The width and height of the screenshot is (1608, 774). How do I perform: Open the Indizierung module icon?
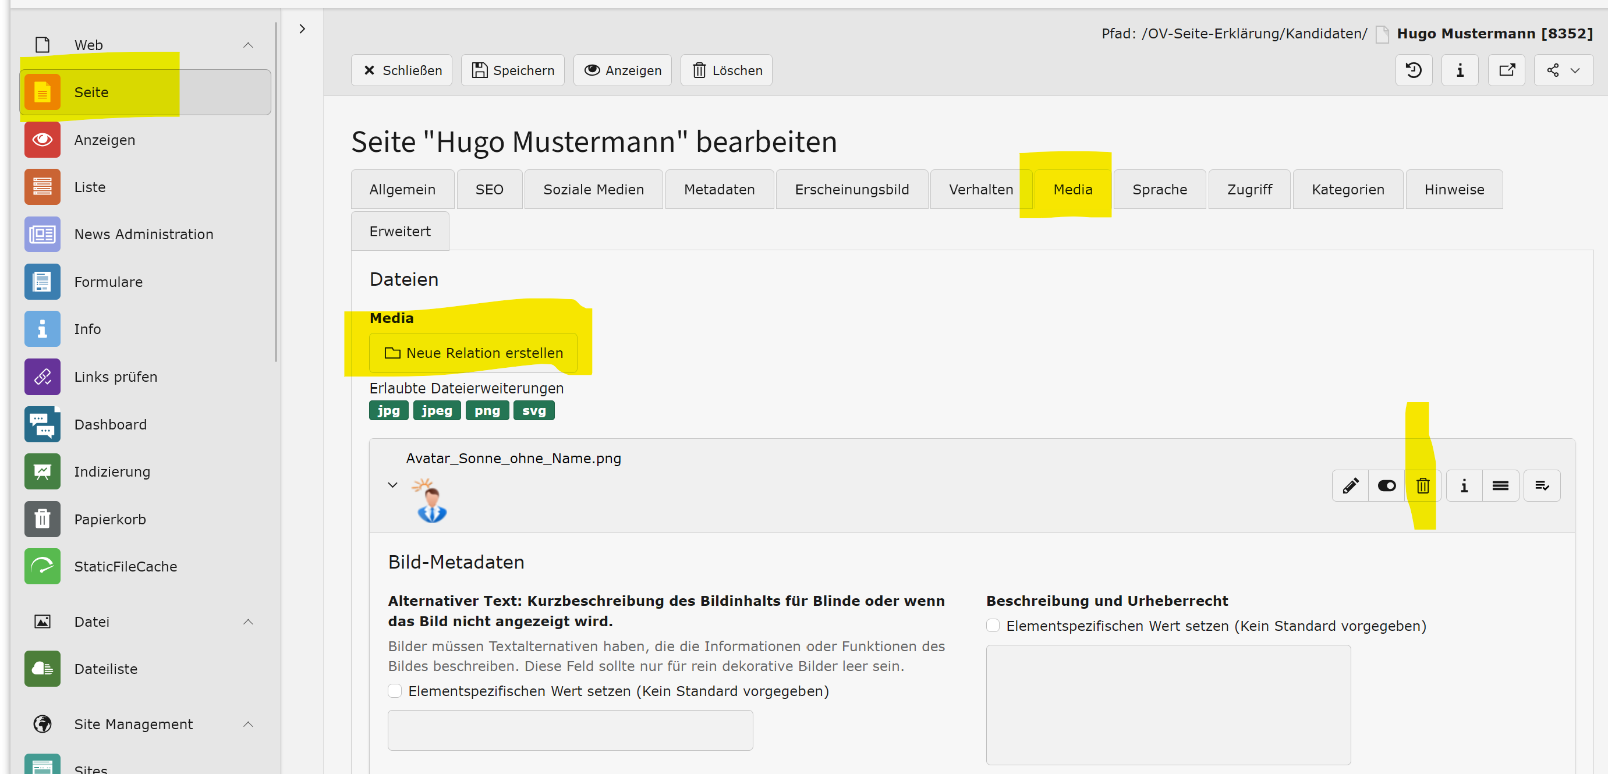point(42,472)
